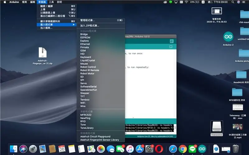The height and width of the screenshot is (155, 249).
Task: Choose 顯示草稿碼資料夾 menu entry
Action: click(57, 21)
